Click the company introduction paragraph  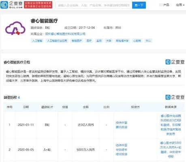coord(94,76)
